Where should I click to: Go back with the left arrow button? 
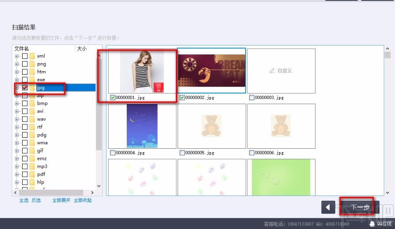pyautogui.click(x=328, y=207)
